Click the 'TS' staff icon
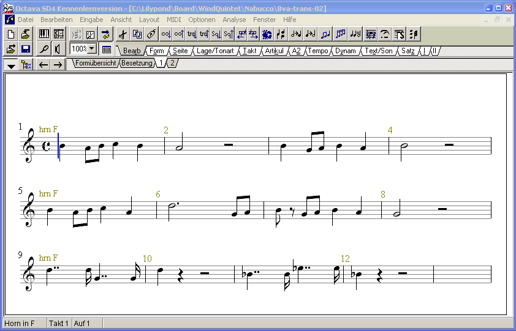 click(399, 34)
